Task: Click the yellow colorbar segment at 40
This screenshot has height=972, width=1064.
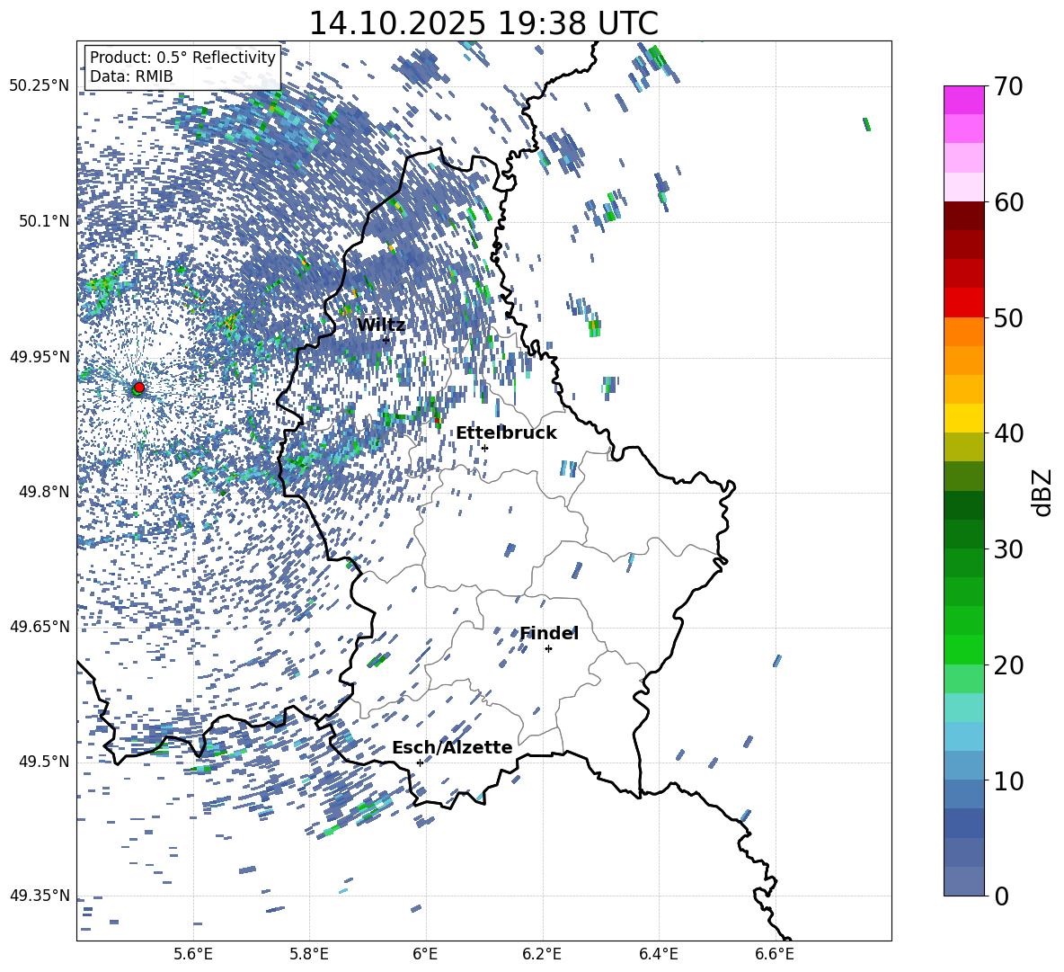Action: pyautogui.click(x=963, y=418)
